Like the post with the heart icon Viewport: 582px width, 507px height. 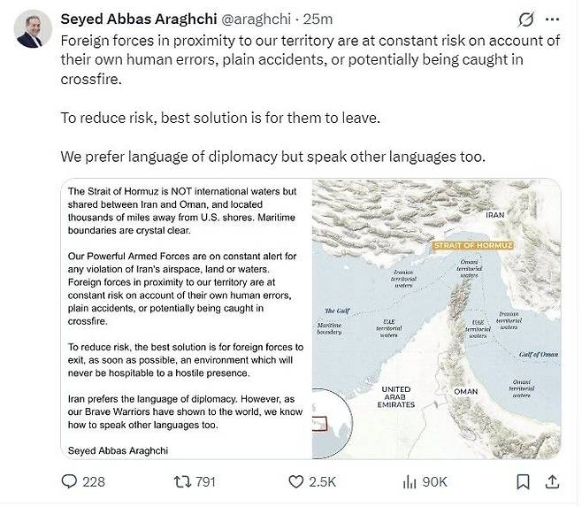[x=295, y=481]
